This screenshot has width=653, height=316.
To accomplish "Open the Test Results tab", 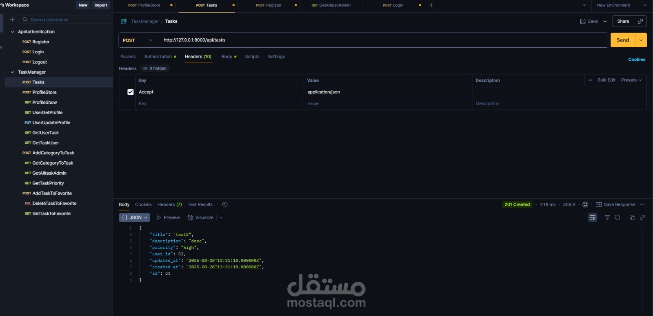I will (200, 204).
